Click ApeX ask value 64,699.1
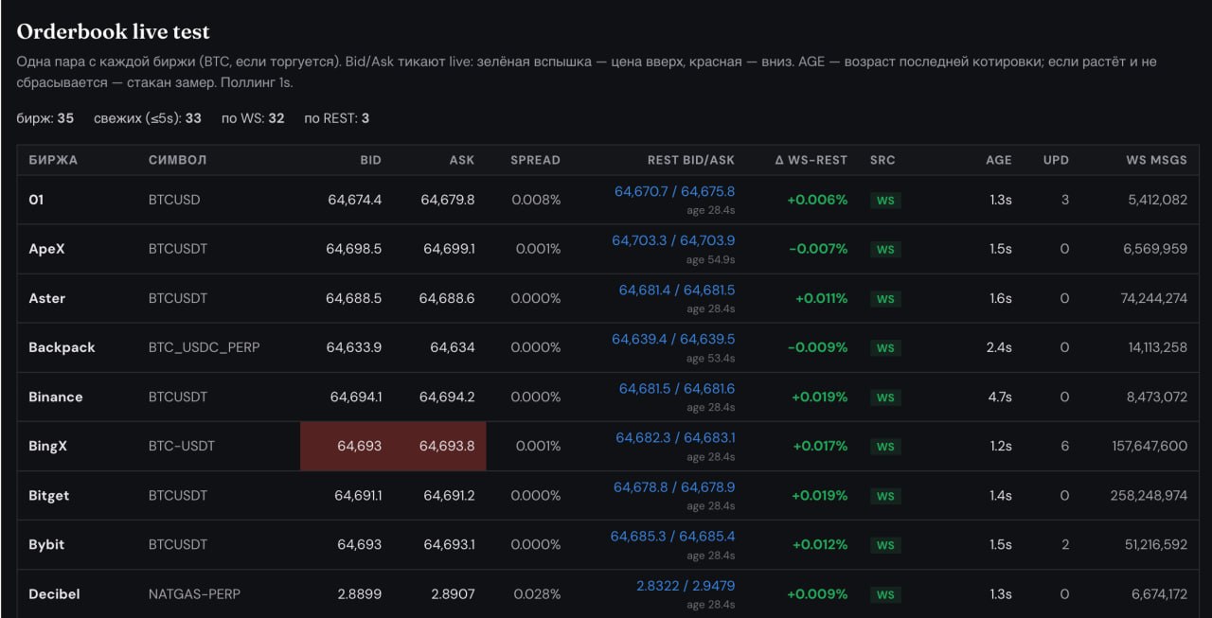 449,249
